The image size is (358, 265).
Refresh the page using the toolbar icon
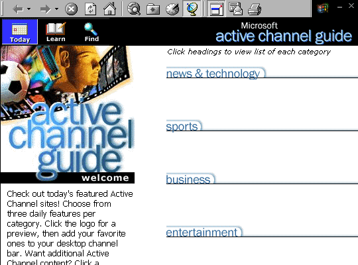click(x=90, y=9)
